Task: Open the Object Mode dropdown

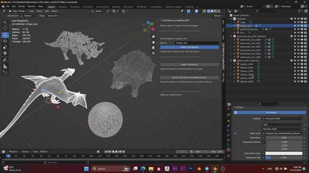Action: (17, 11)
